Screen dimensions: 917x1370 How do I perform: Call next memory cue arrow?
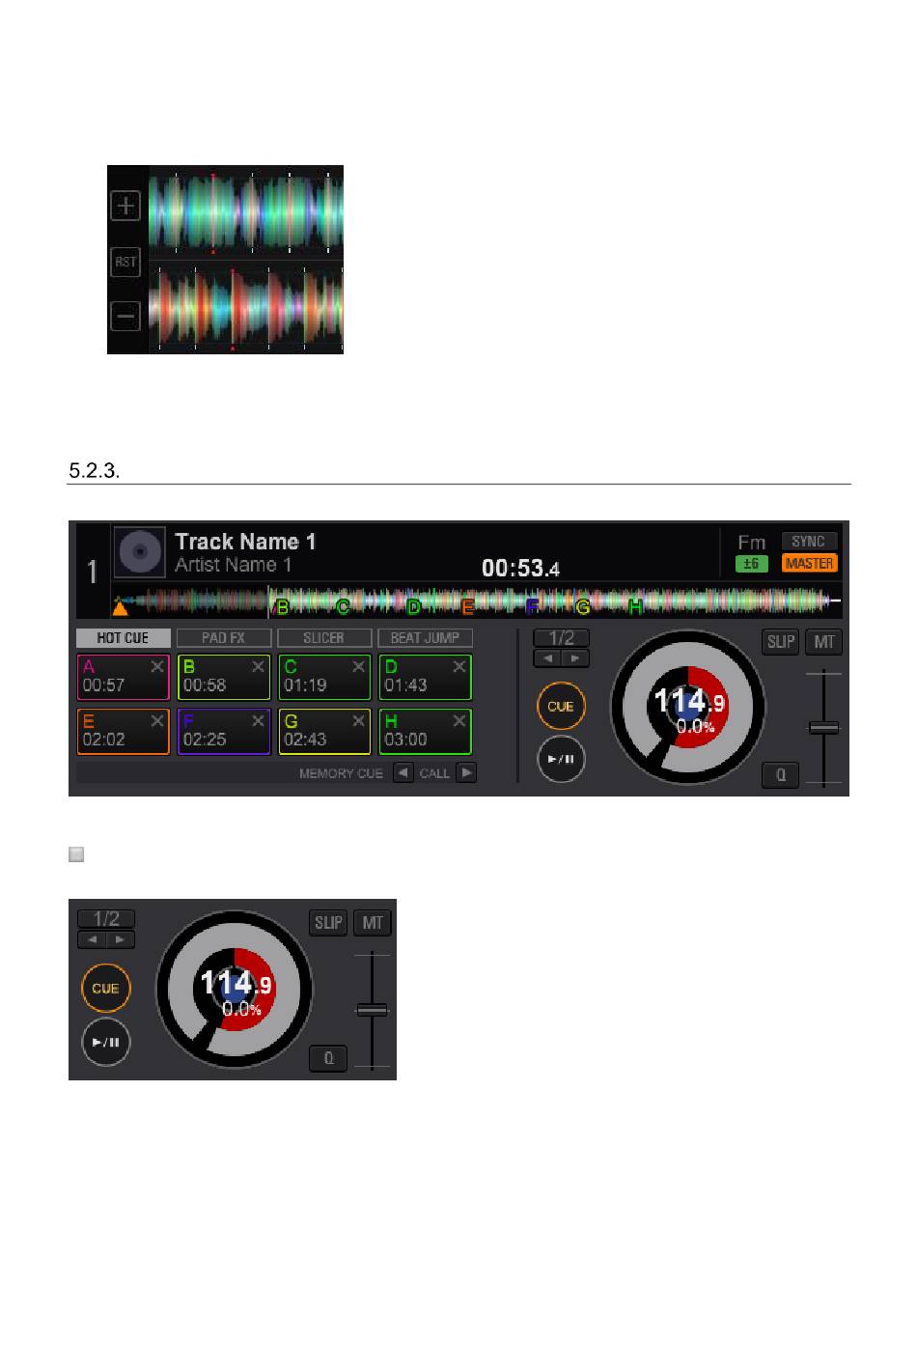[466, 773]
